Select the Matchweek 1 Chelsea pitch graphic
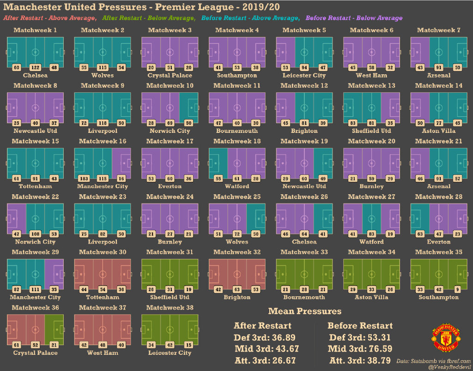 [x=35, y=52]
